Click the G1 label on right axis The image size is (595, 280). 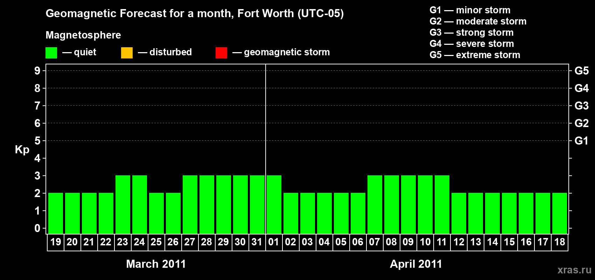coord(582,141)
